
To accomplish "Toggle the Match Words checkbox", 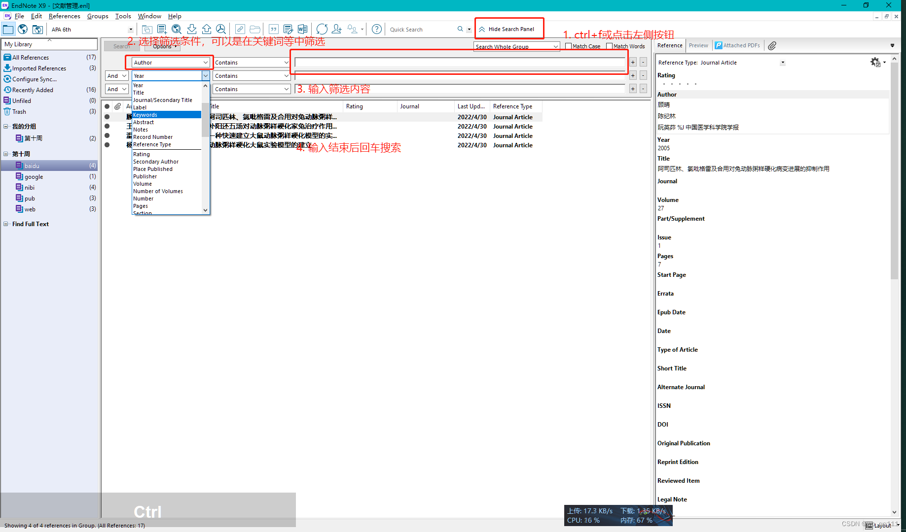I will [x=610, y=46].
